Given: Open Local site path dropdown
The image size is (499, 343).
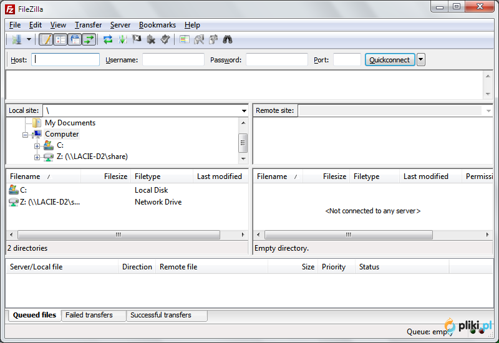Looking at the screenshot, I should click(244, 111).
